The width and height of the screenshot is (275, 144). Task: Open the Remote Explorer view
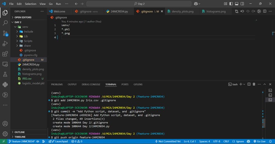click(5, 64)
